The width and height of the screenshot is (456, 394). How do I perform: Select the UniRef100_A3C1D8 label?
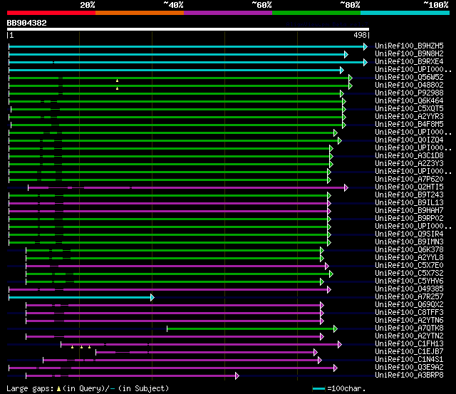[x=409, y=156]
